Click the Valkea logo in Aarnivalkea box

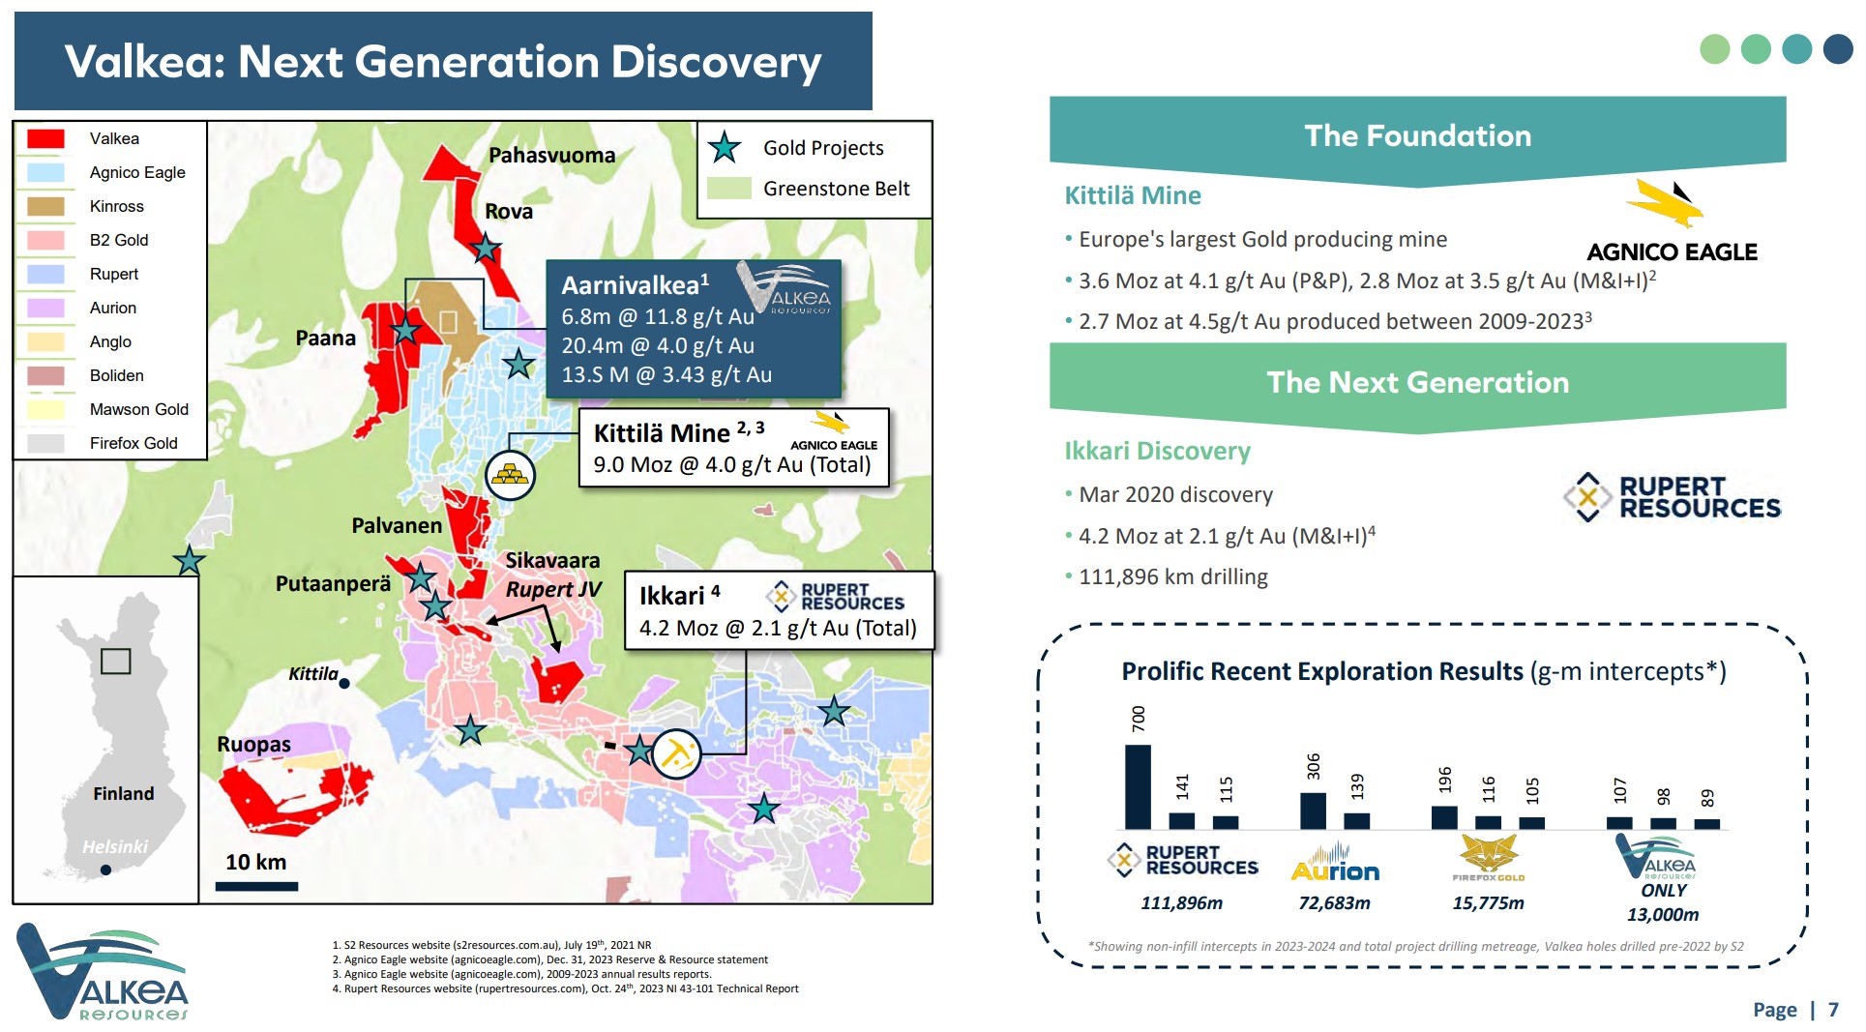point(785,288)
